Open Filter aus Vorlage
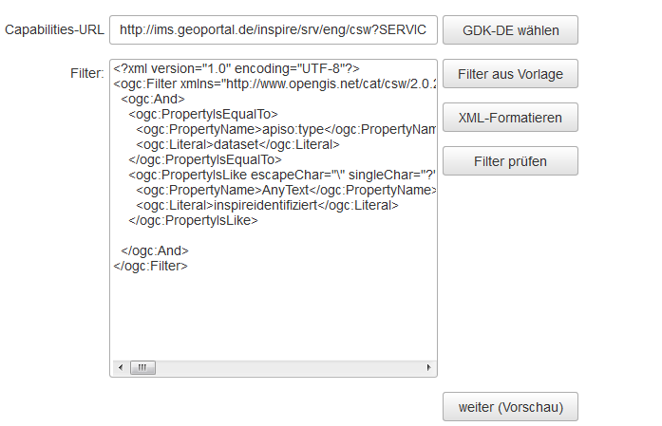The width and height of the screenshot is (662, 426). 510,74
